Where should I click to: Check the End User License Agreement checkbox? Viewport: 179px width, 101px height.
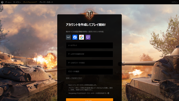[67, 85]
